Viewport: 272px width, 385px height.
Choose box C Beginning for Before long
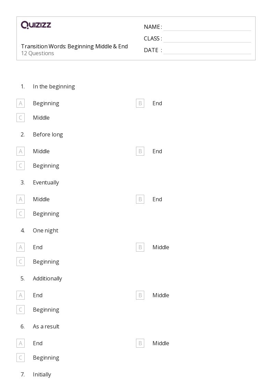(21, 166)
